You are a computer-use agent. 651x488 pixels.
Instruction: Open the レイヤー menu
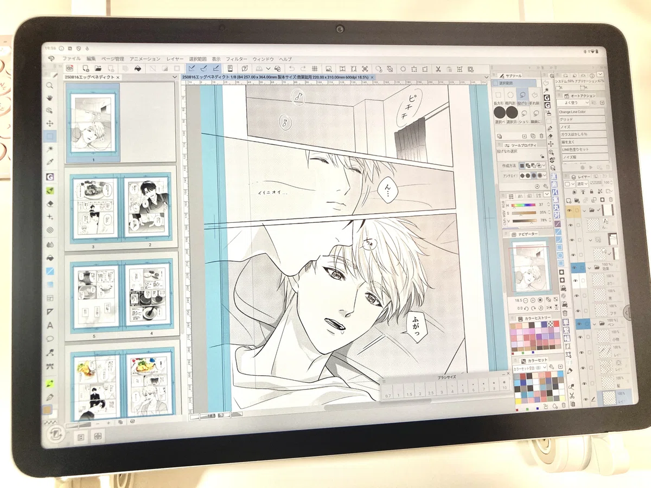coord(175,59)
